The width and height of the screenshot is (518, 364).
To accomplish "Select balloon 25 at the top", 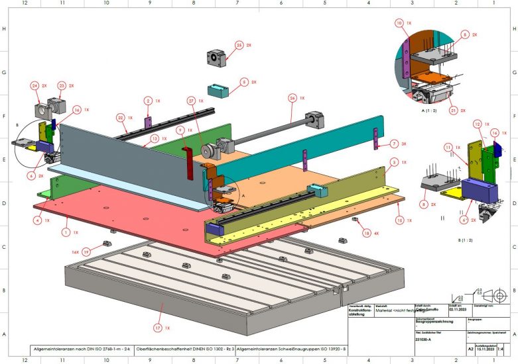I will point(239,45).
